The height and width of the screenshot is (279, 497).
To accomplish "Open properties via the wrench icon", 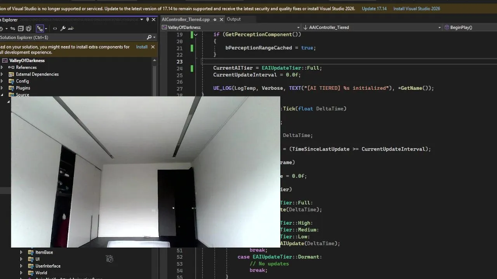I will pyautogui.click(x=63, y=28).
